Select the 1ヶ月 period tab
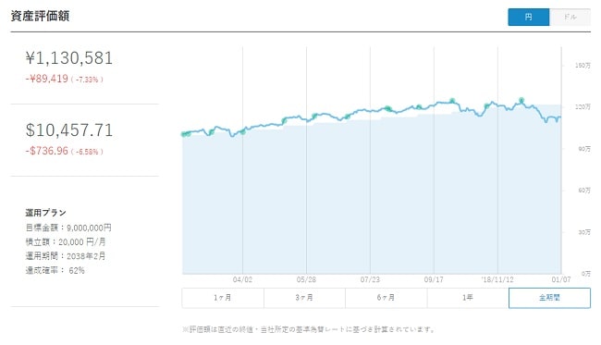601x345 pixels. click(x=223, y=298)
